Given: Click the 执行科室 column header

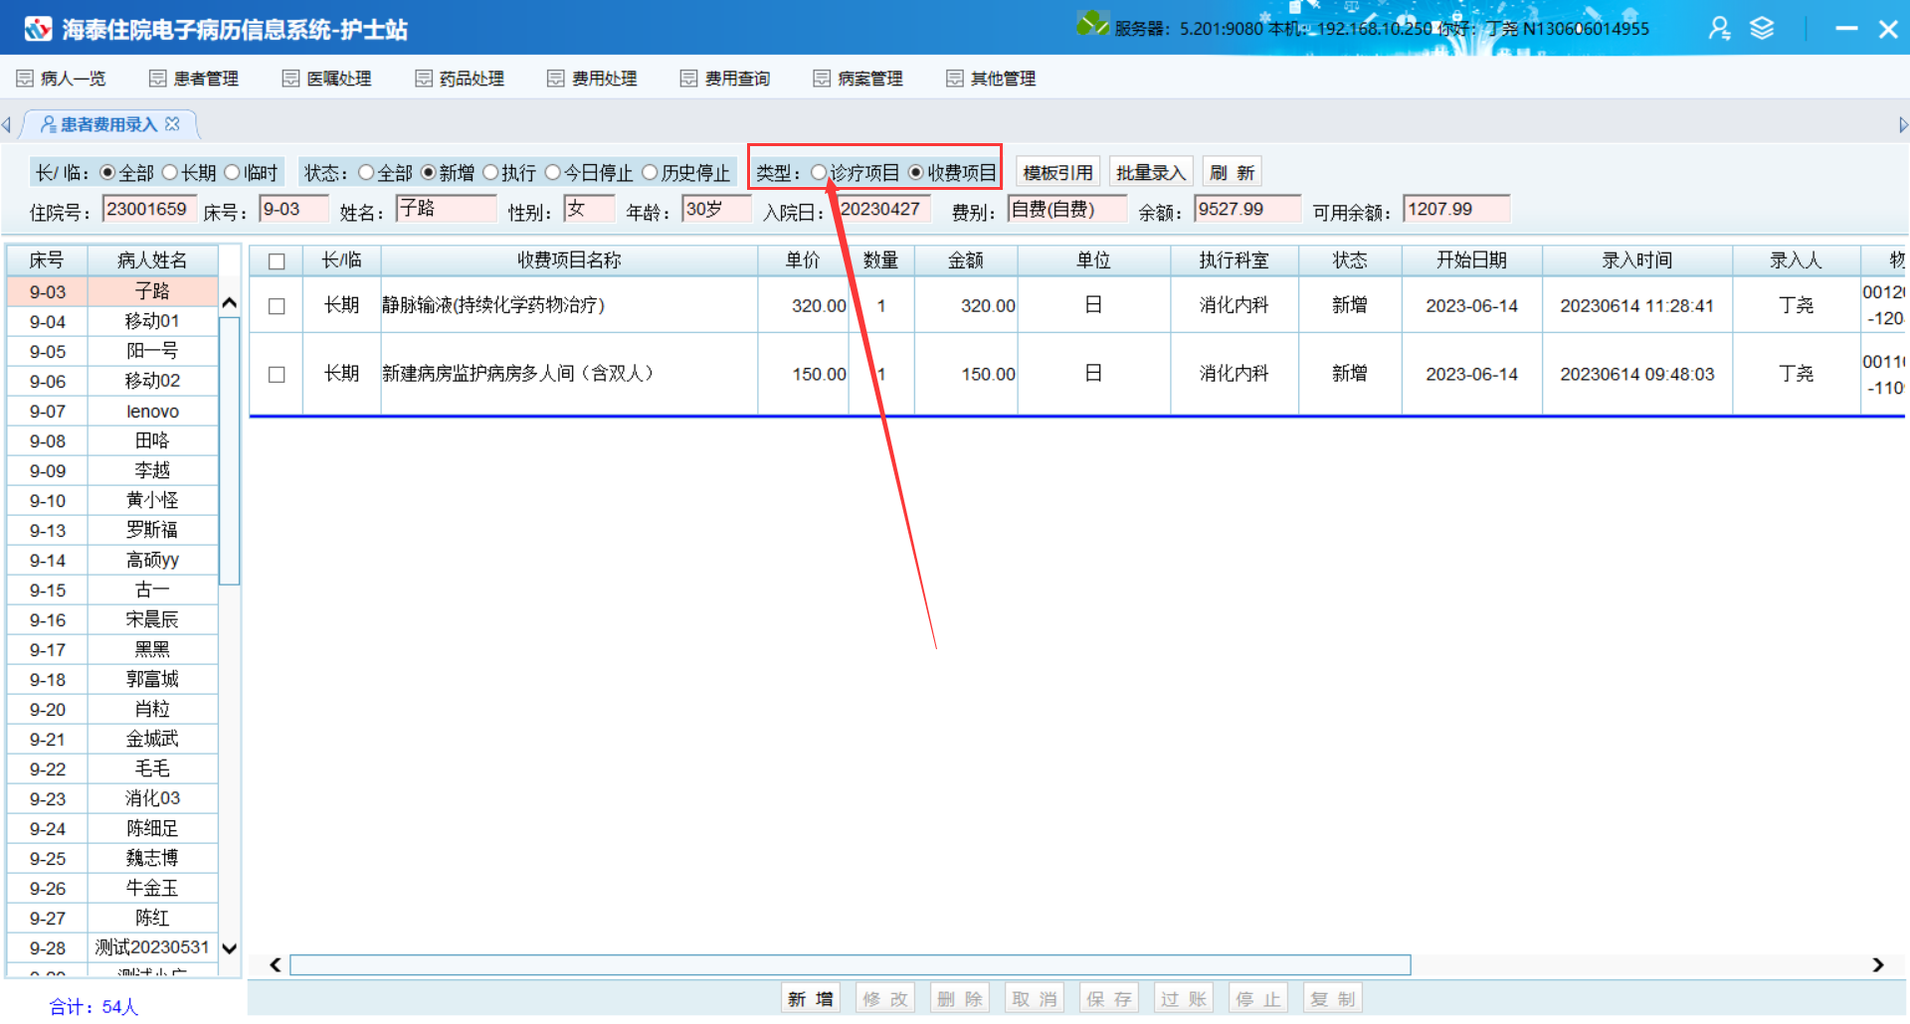Looking at the screenshot, I should (x=1235, y=260).
